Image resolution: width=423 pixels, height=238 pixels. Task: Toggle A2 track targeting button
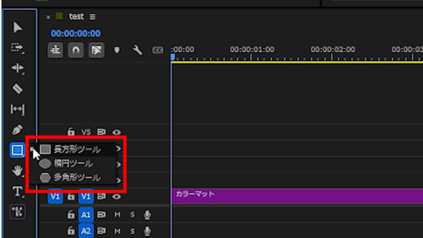pyautogui.click(x=86, y=231)
